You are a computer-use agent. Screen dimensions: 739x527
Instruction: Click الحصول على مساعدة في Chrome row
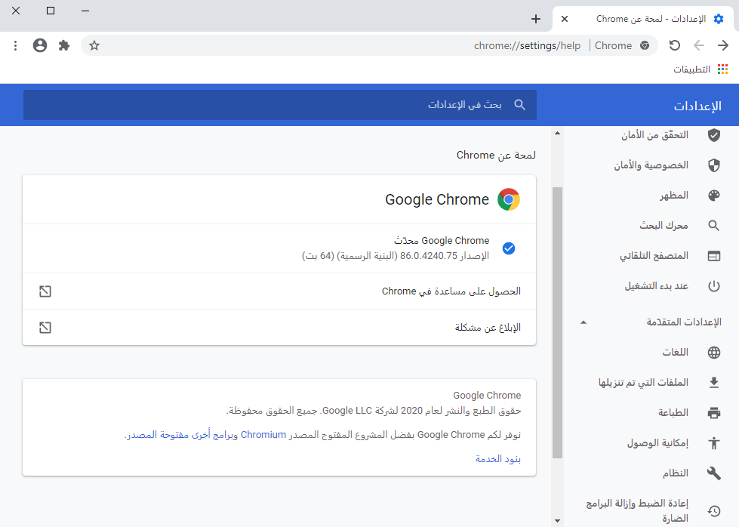[279, 291]
